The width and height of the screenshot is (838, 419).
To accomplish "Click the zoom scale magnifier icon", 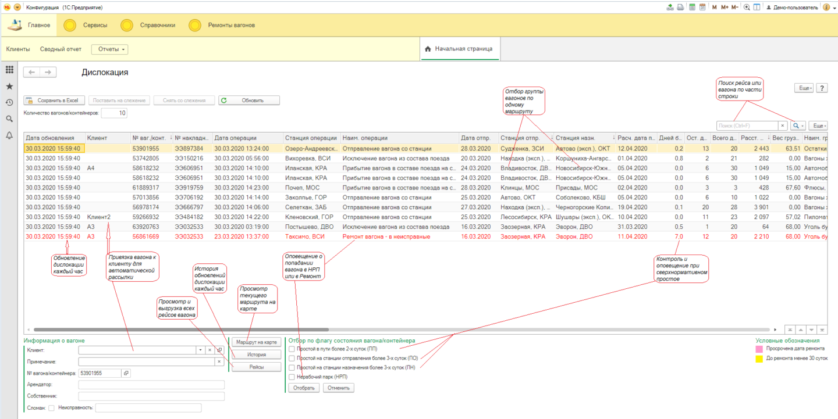I will click(x=747, y=7).
